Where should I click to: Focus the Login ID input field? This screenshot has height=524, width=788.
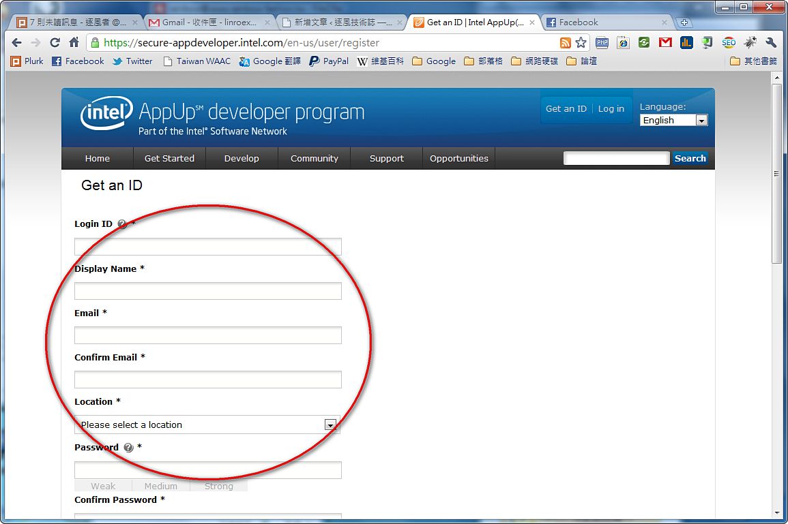click(207, 247)
